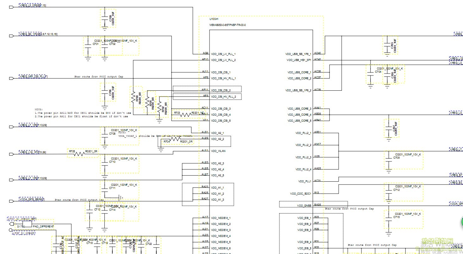Screen dimensions: 463x254
Task: Select resistor R704 designator
Action: coord(166,142)
